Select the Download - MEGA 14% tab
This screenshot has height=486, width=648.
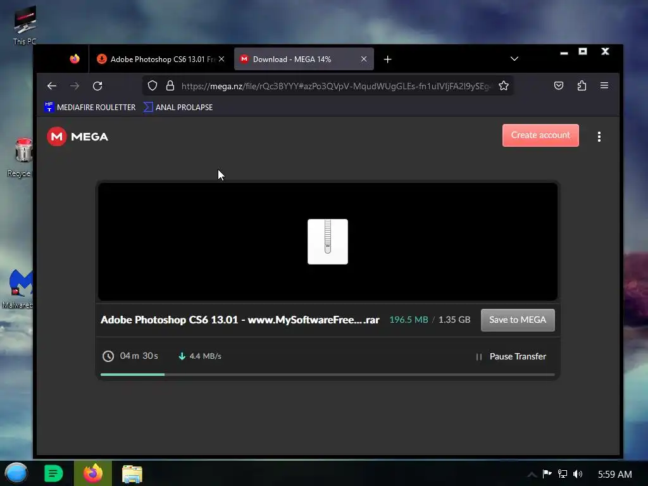pos(304,59)
